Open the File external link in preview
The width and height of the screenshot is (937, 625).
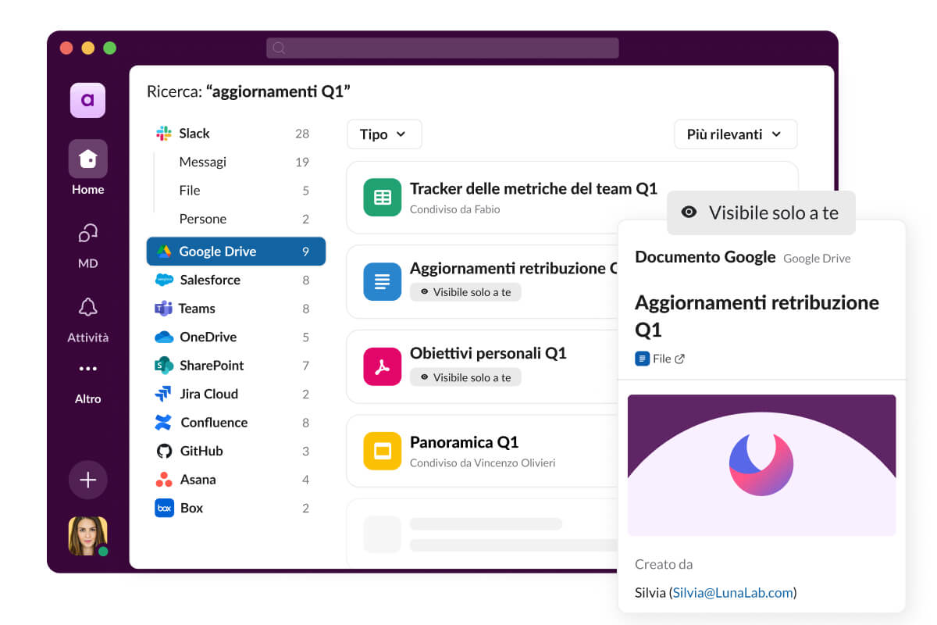pos(661,359)
